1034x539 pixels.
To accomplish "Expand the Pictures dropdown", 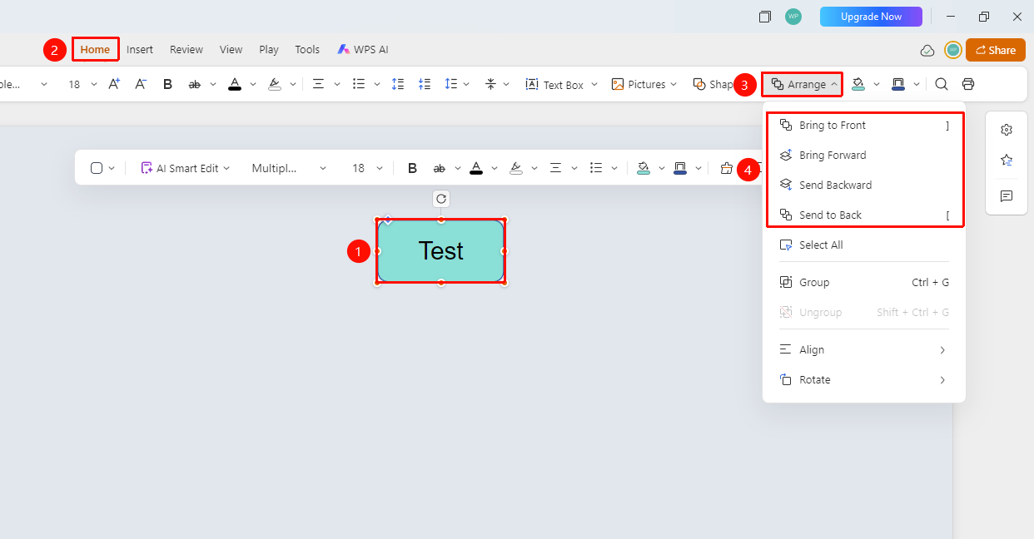I will (x=674, y=84).
